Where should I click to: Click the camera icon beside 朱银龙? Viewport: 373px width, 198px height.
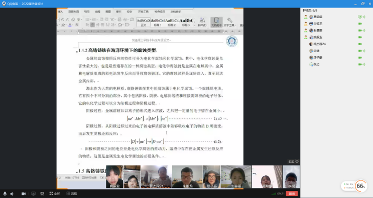coord(360,24)
